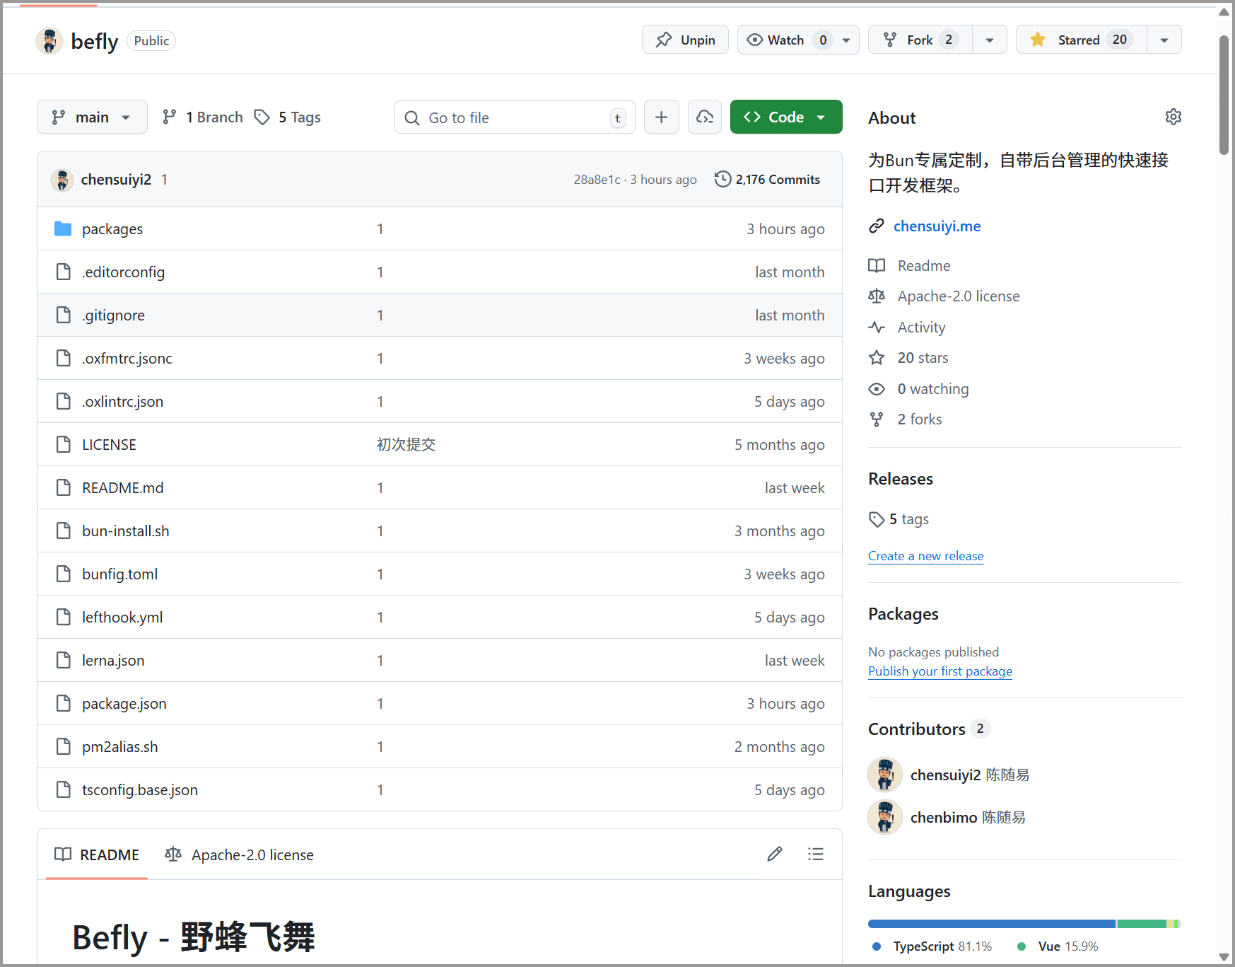Image resolution: width=1235 pixels, height=967 pixels.
Task: Open the pm2alias.sh file
Action: (120, 747)
